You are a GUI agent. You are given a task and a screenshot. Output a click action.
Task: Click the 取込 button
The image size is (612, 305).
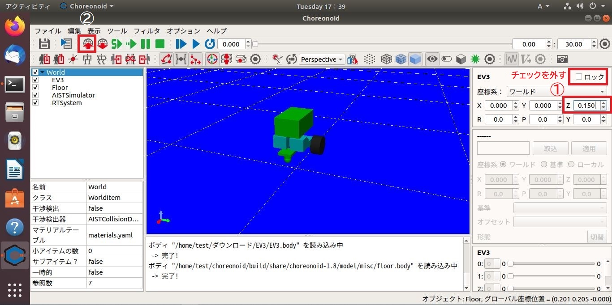551,148
